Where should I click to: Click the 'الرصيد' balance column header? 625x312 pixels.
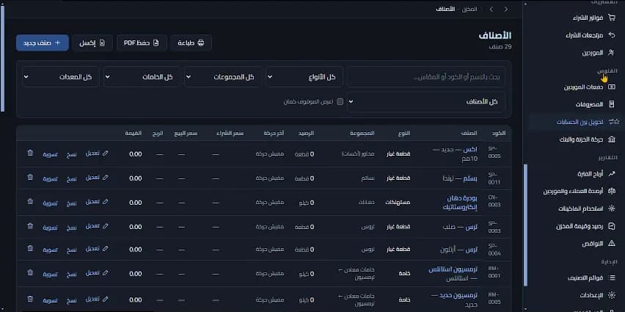306,134
